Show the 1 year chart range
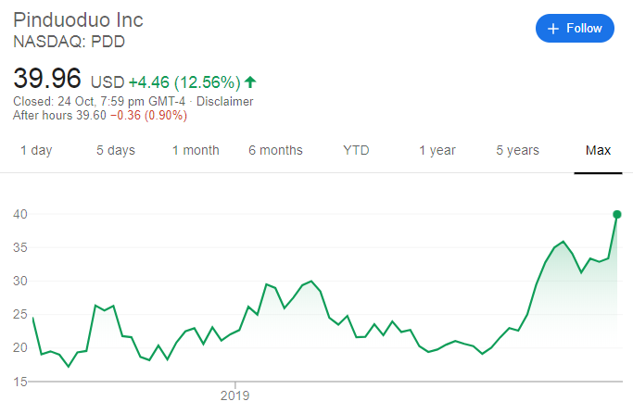Image resolution: width=633 pixels, height=414 pixels. [x=437, y=150]
